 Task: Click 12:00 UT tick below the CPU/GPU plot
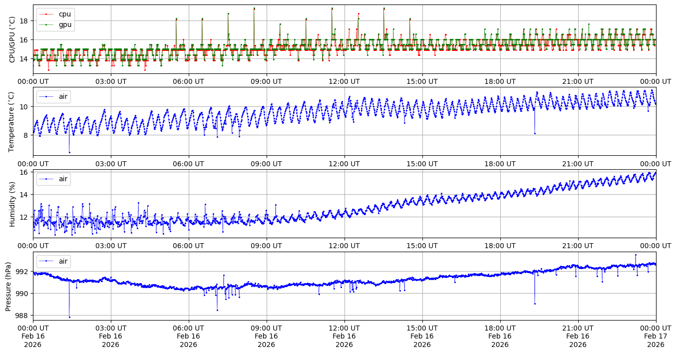click(x=344, y=81)
